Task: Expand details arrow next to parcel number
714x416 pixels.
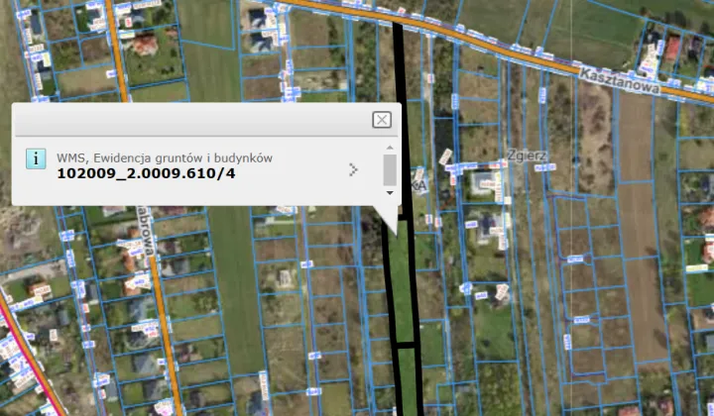Action: click(x=353, y=169)
